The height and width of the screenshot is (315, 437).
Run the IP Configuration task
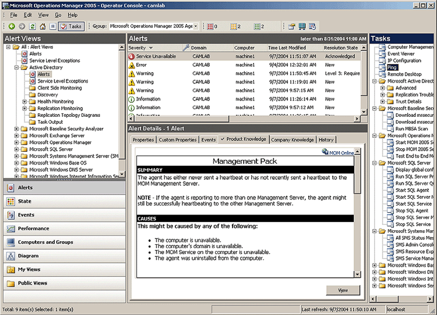coord(404,60)
